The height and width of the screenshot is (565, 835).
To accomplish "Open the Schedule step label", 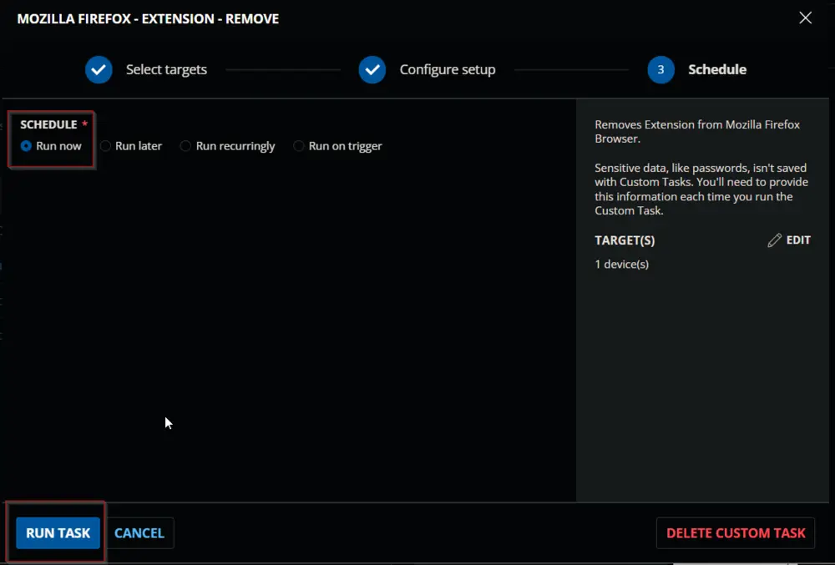I will tap(717, 70).
